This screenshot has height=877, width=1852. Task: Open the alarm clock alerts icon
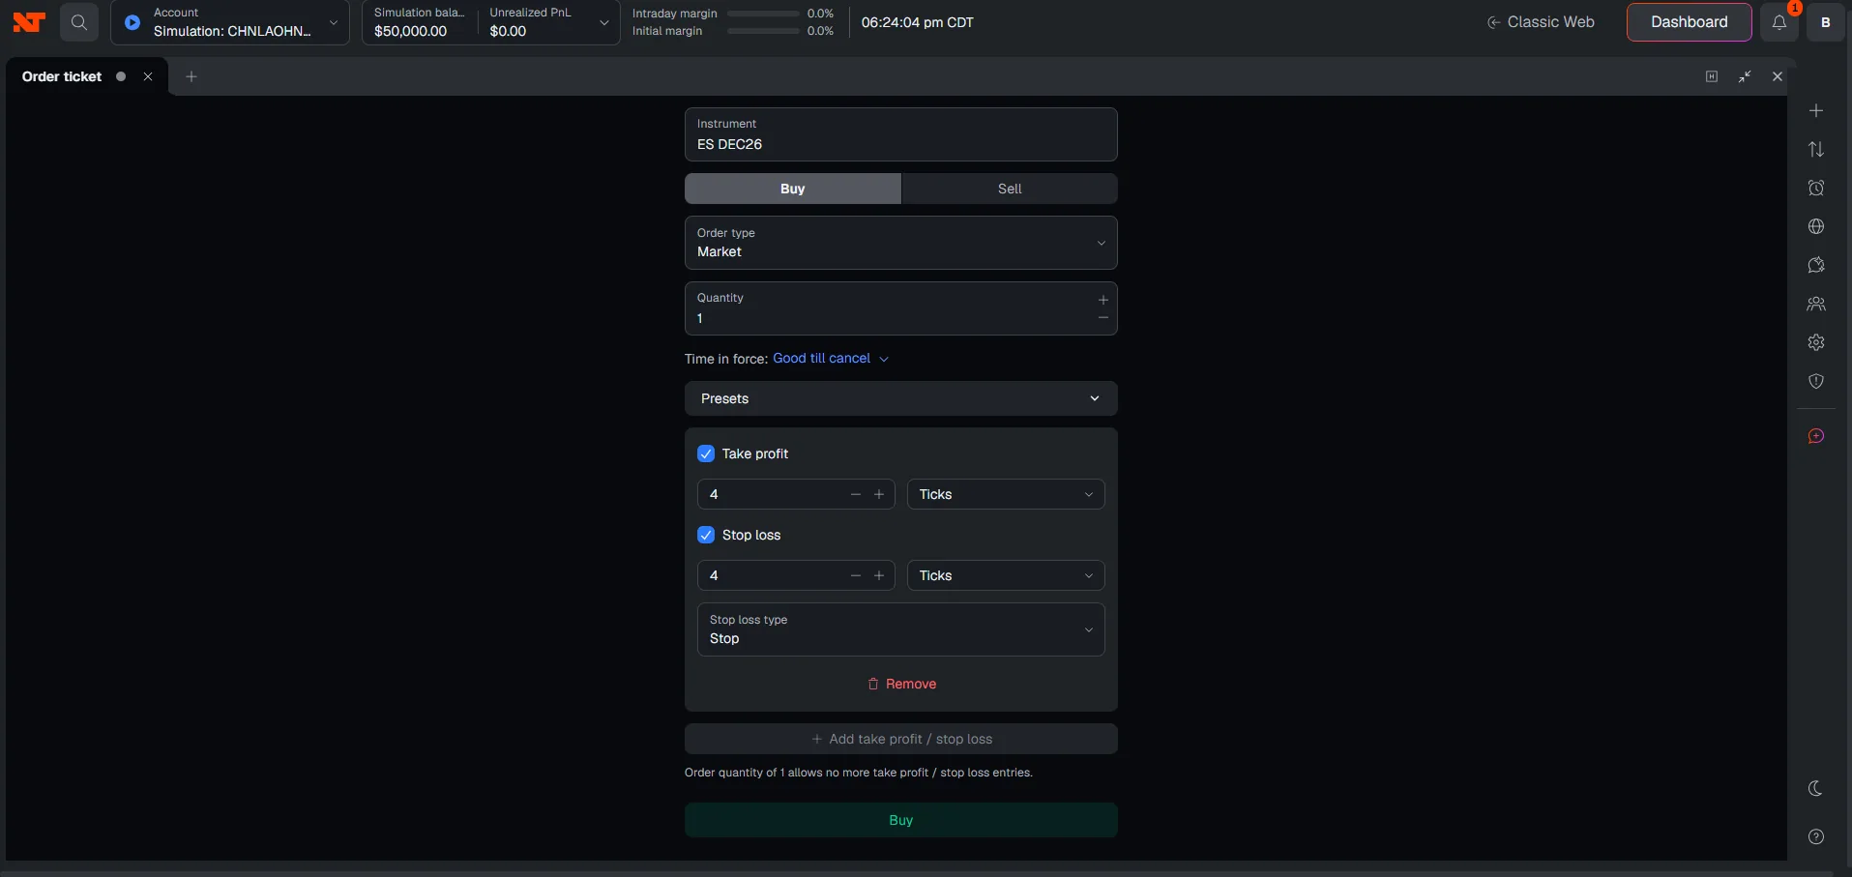click(1816, 189)
